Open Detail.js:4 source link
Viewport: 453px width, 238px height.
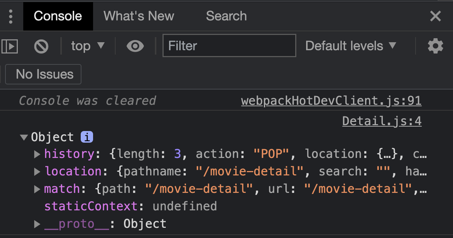coord(382,121)
